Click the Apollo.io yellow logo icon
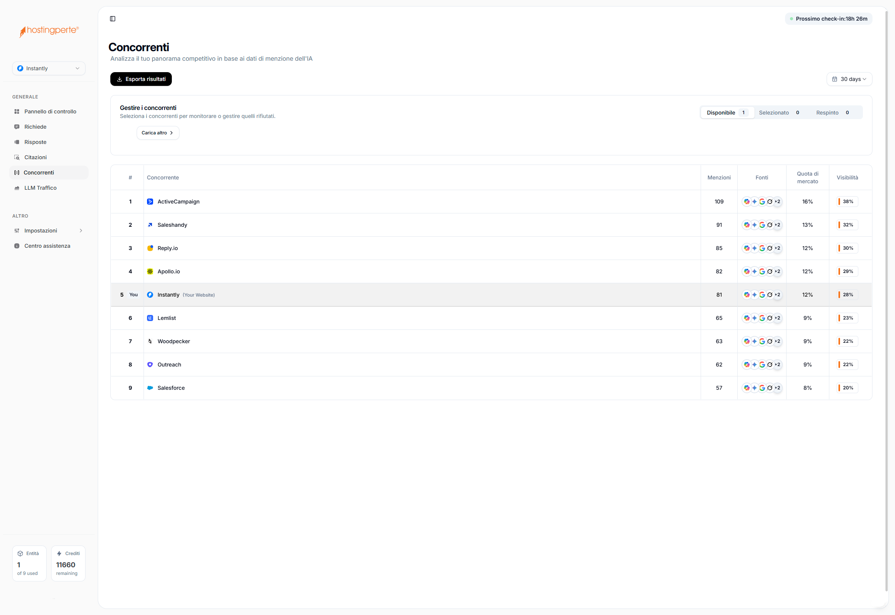 (150, 271)
